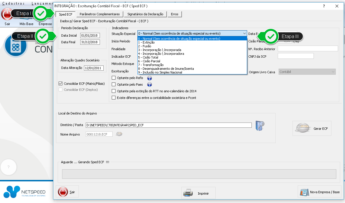Click the calendar icon for Nova Empresa / Base

304,192
